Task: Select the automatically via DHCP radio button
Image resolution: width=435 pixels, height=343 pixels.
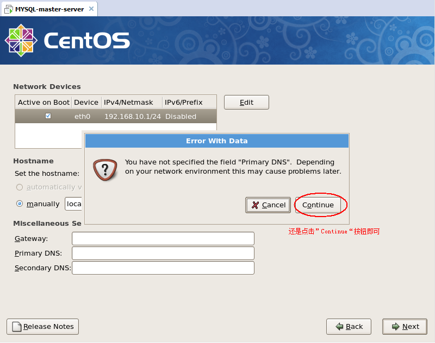Action: point(19,187)
